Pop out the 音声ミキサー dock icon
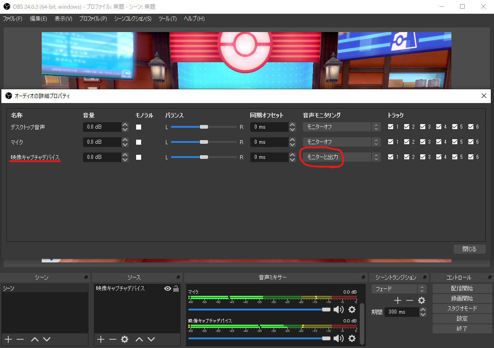The height and width of the screenshot is (348, 494). click(363, 277)
